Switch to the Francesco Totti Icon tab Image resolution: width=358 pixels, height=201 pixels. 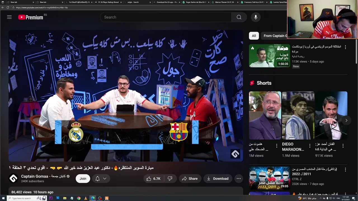(254, 2)
